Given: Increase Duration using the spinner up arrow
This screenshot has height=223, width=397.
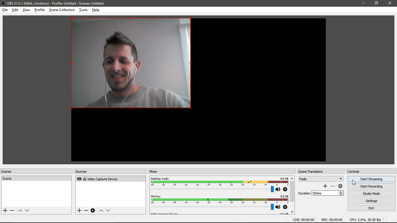Looking at the screenshot, I should 341,192.
